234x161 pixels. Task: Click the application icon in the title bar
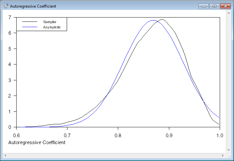pos(6,6)
